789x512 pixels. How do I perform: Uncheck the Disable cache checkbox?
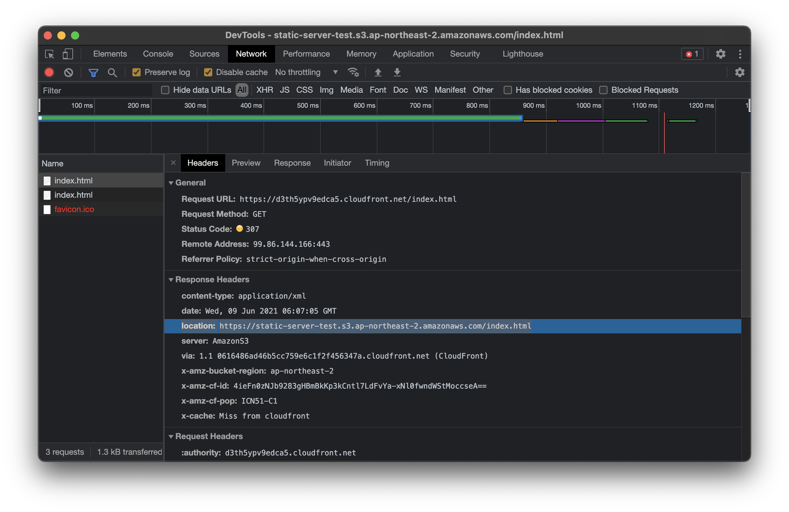click(208, 72)
